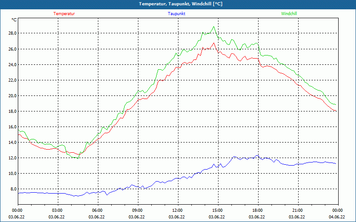Click the green Windchill legend label
Screen dimensions: 356x222
tap(289, 14)
